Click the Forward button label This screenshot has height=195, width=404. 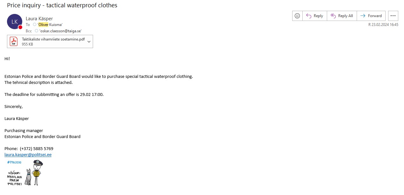(375, 16)
